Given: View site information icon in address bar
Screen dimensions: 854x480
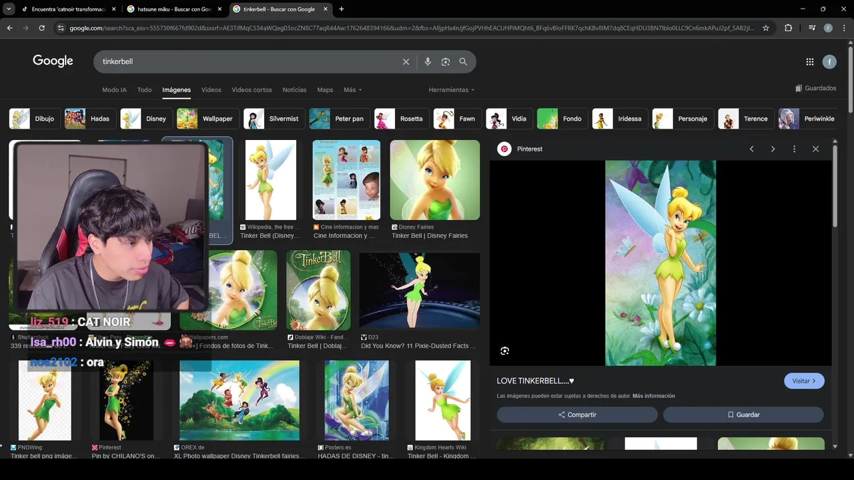Looking at the screenshot, I should coord(61,28).
